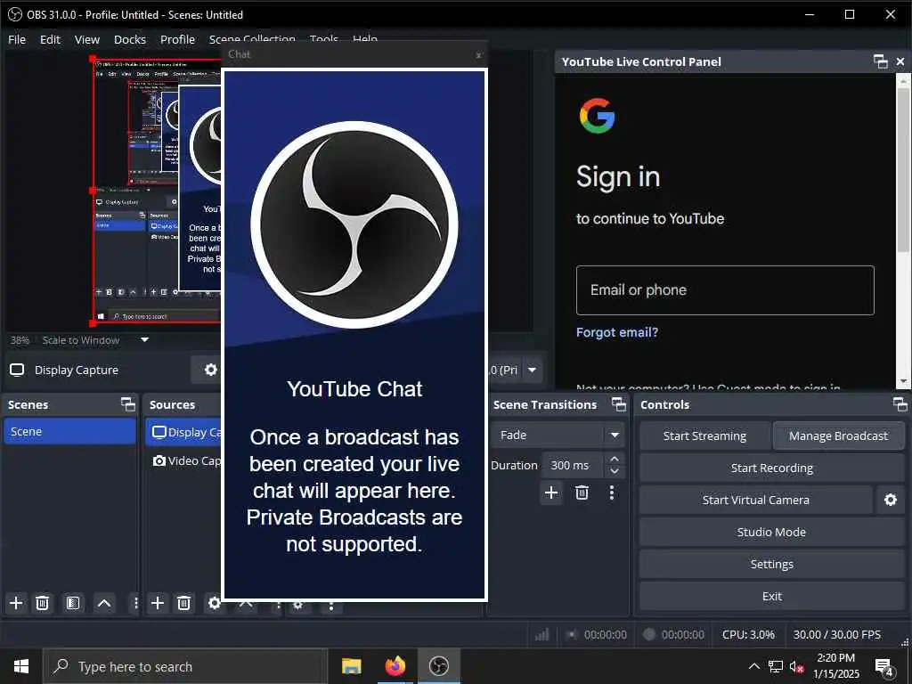Open the notification center icon
The height and width of the screenshot is (684, 912).
tap(884, 667)
